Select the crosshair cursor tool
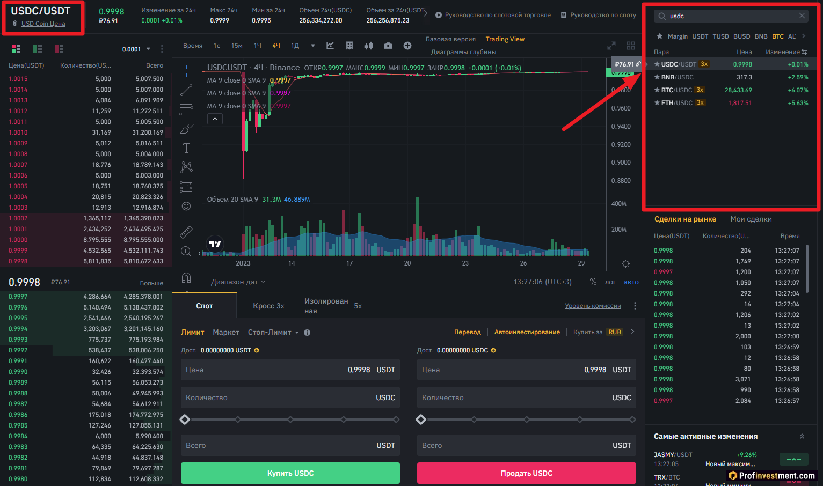 point(186,70)
